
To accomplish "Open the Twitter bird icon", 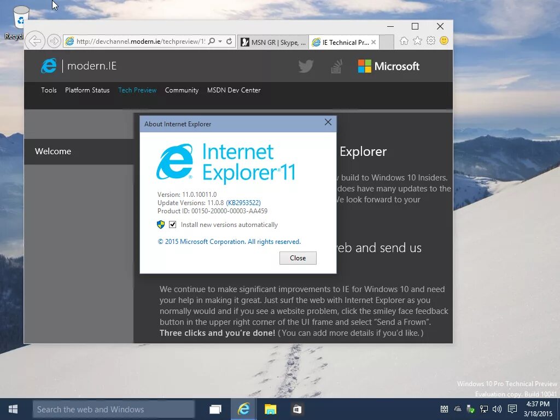I will point(306,66).
